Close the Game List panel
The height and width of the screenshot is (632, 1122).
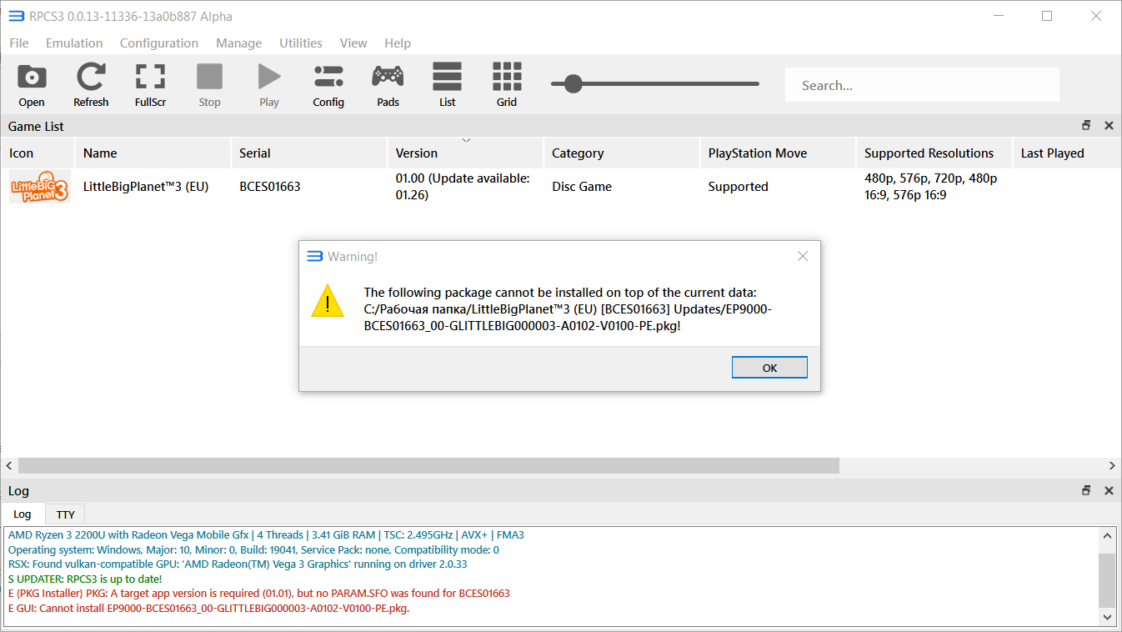1109,126
